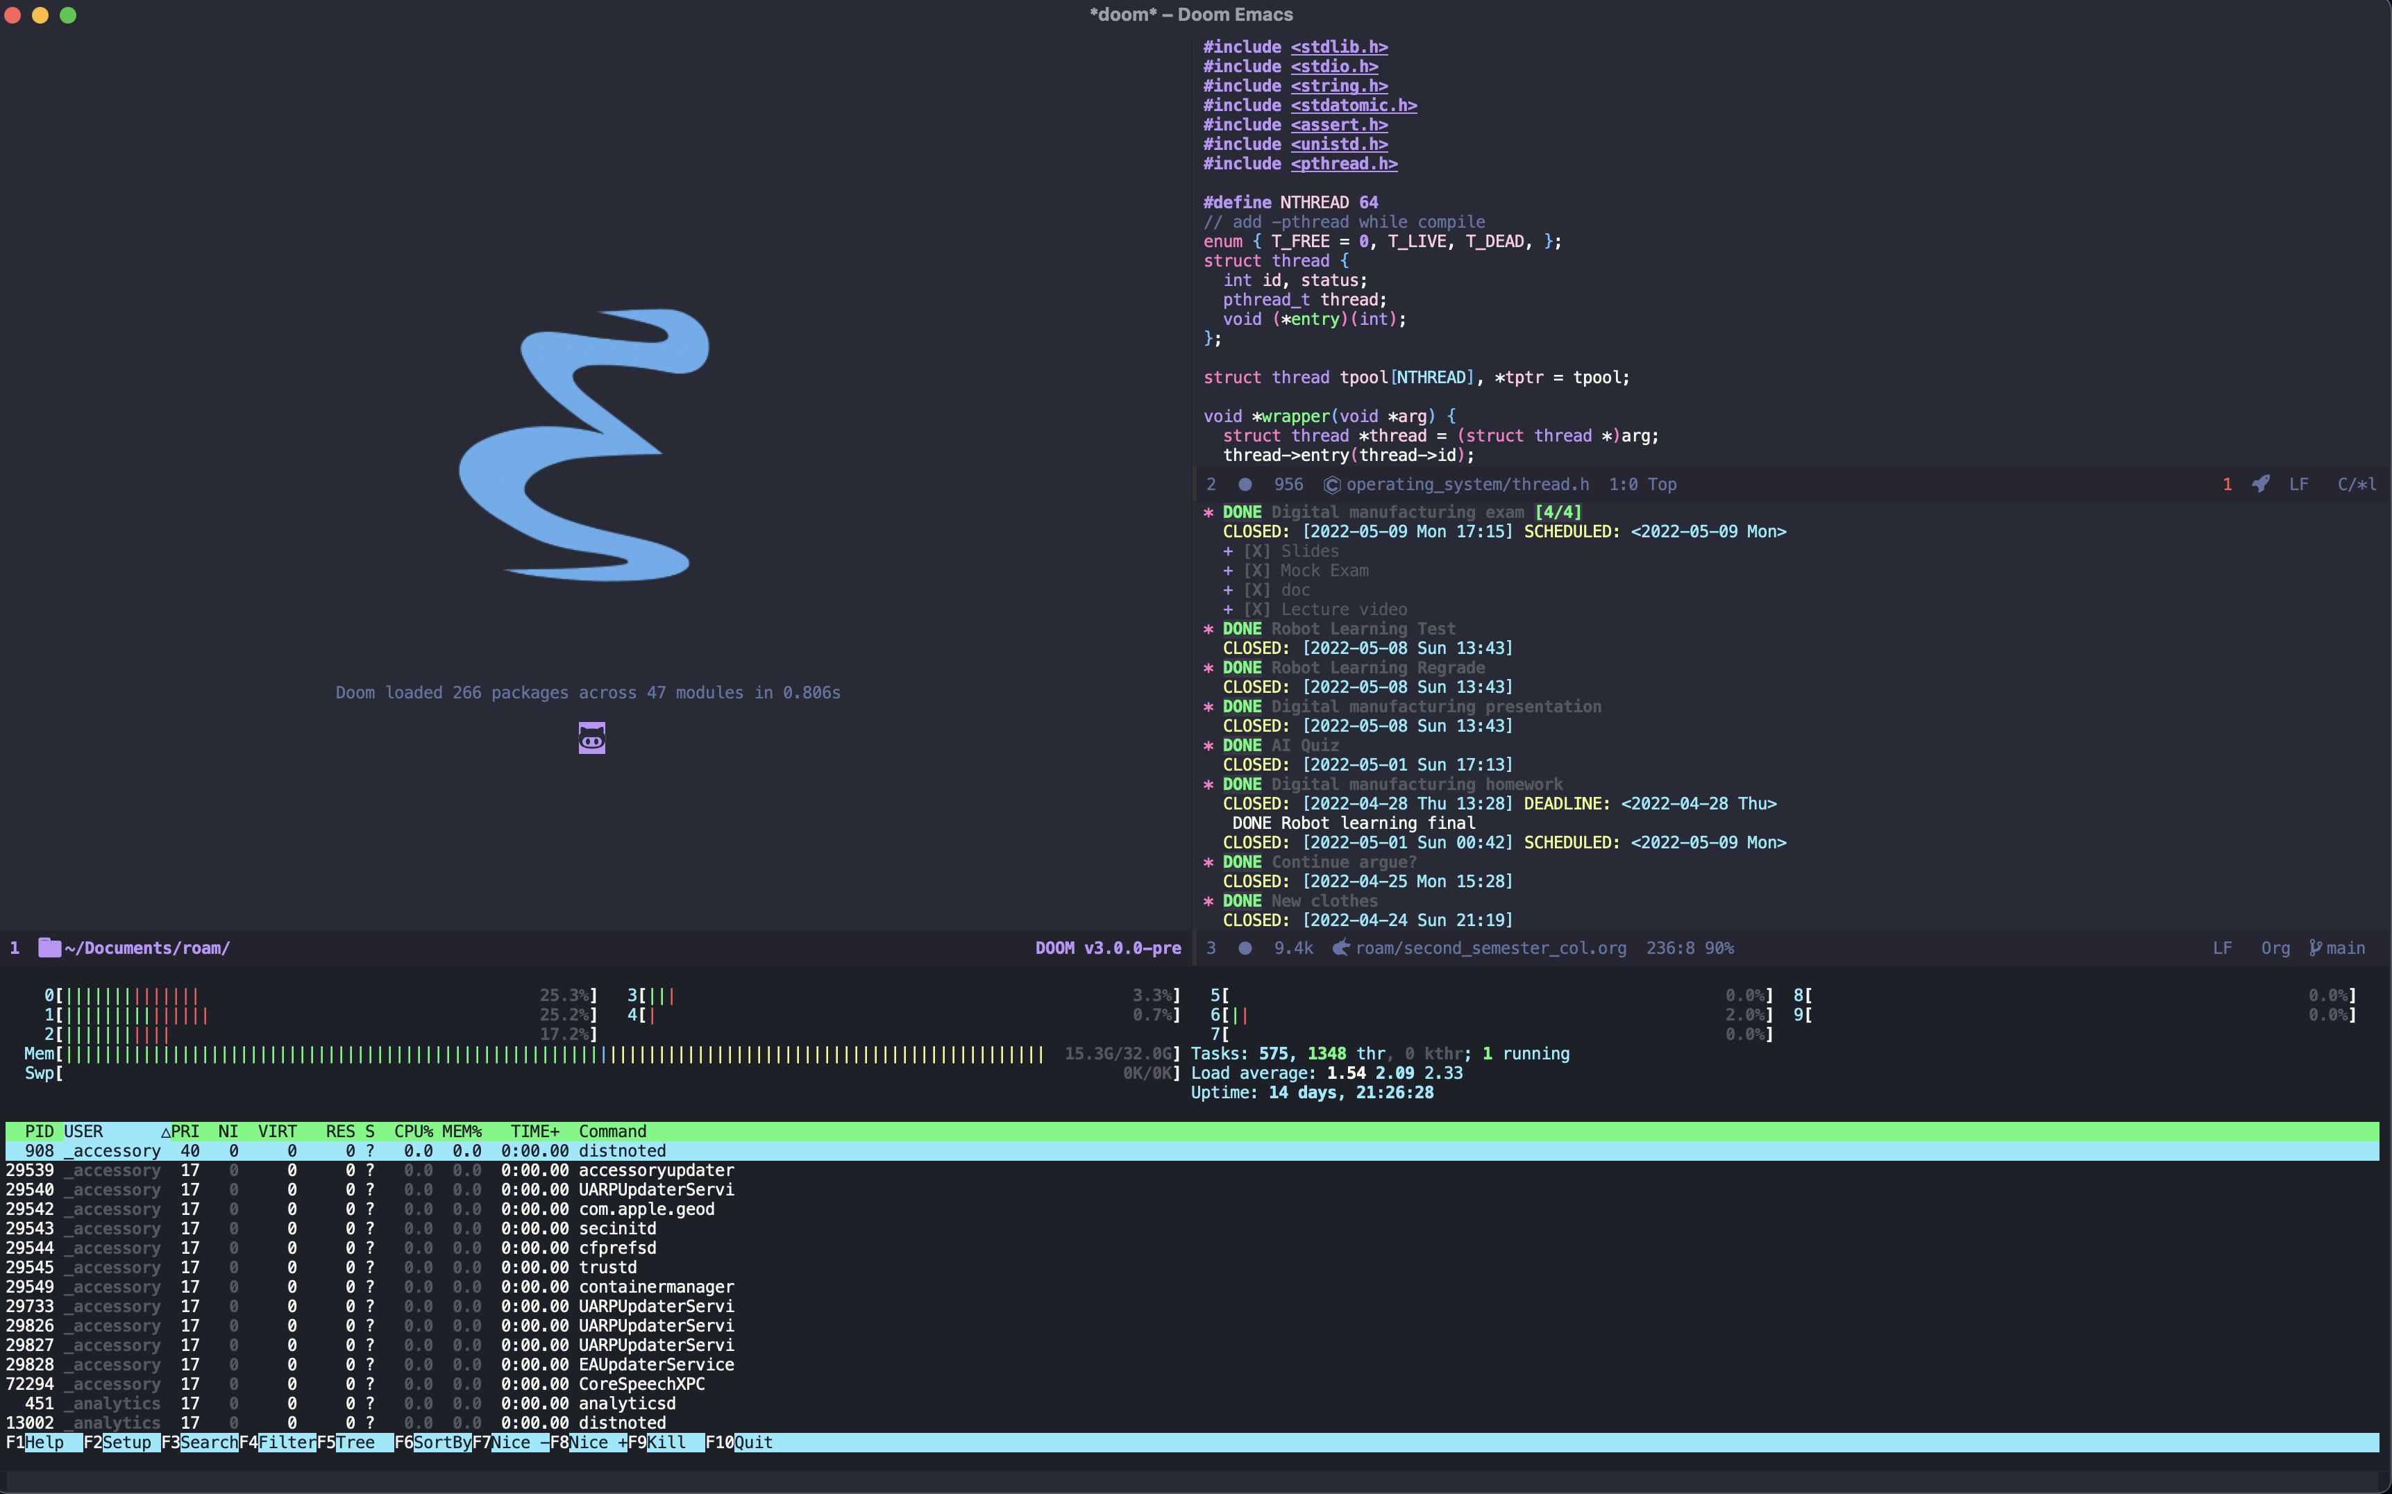Open the <stdatomic.h> include link
Viewport: 2392px width, 1494px height.
click(x=1354, y=105)
